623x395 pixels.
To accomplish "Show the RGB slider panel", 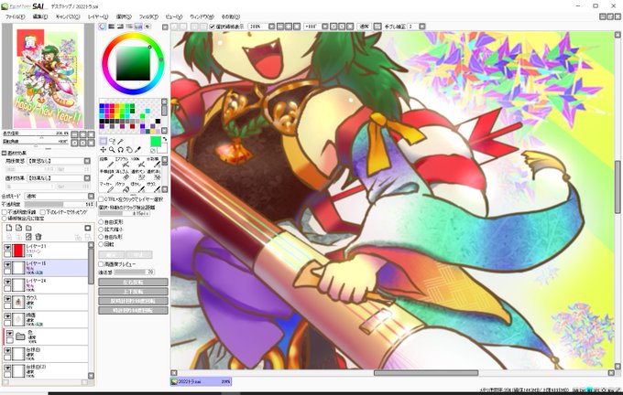I will [x=112, y=27].
